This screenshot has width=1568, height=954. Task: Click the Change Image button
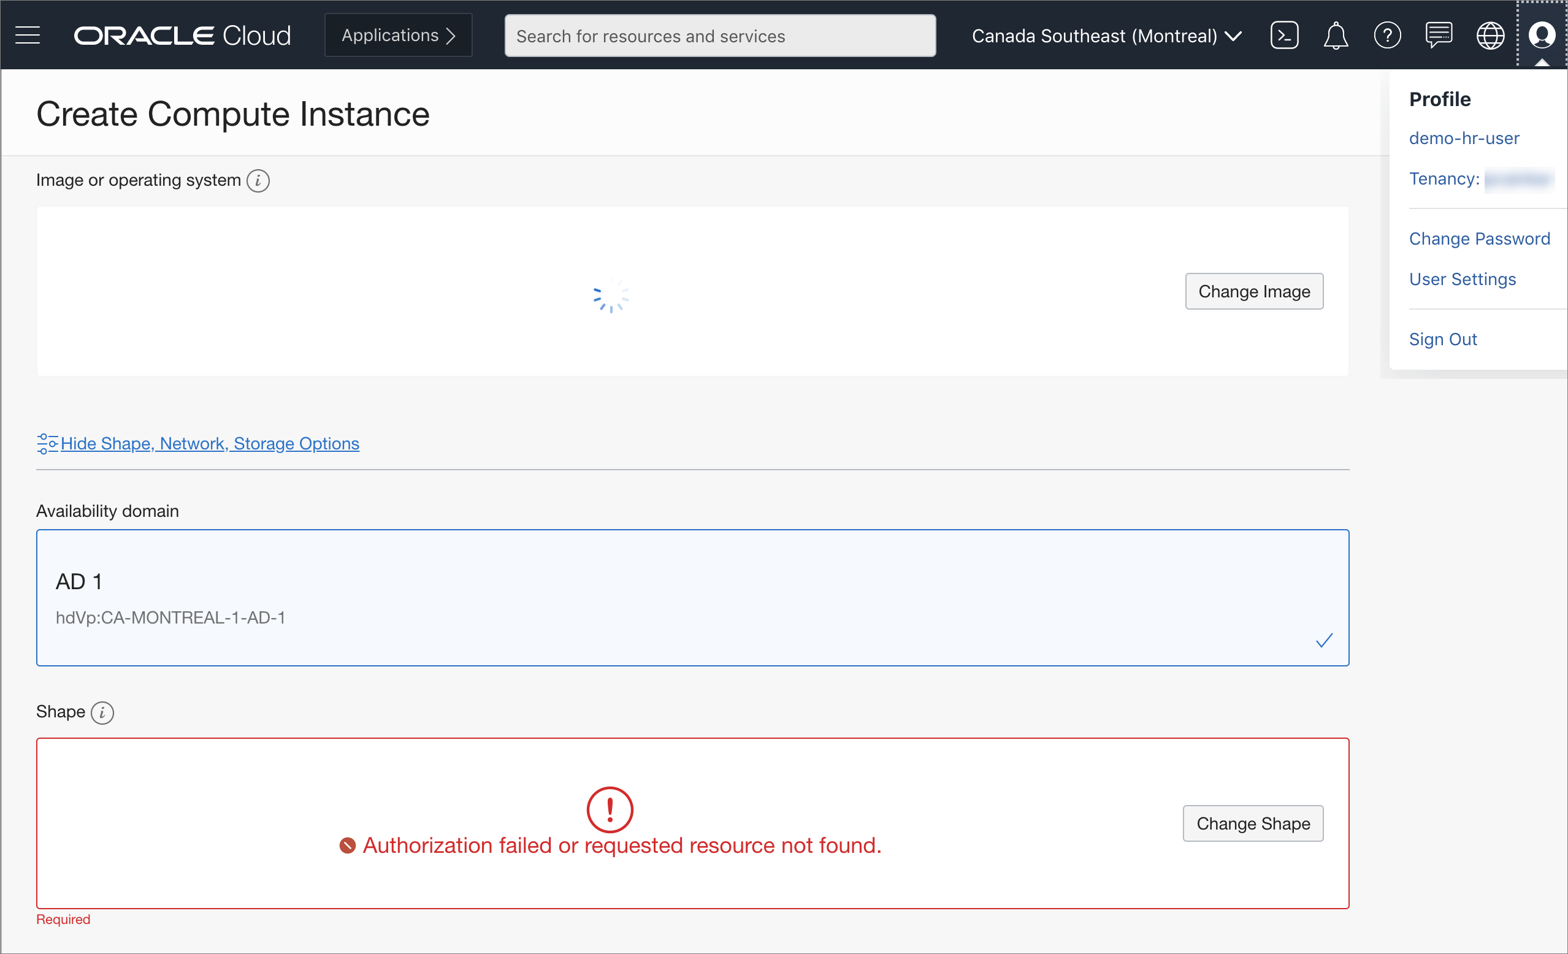1253,291
